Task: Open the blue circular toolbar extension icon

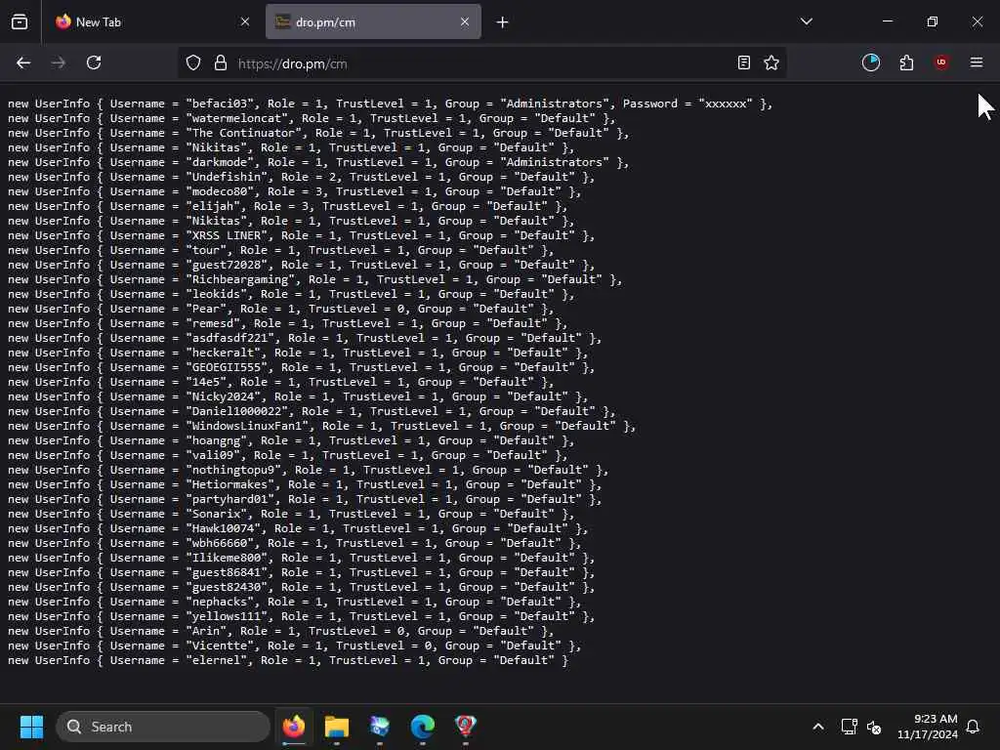Action: click(x=871, y=62)
